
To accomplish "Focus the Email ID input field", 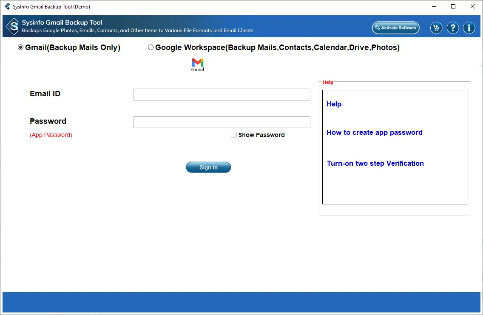I will [x=222, y=95].
